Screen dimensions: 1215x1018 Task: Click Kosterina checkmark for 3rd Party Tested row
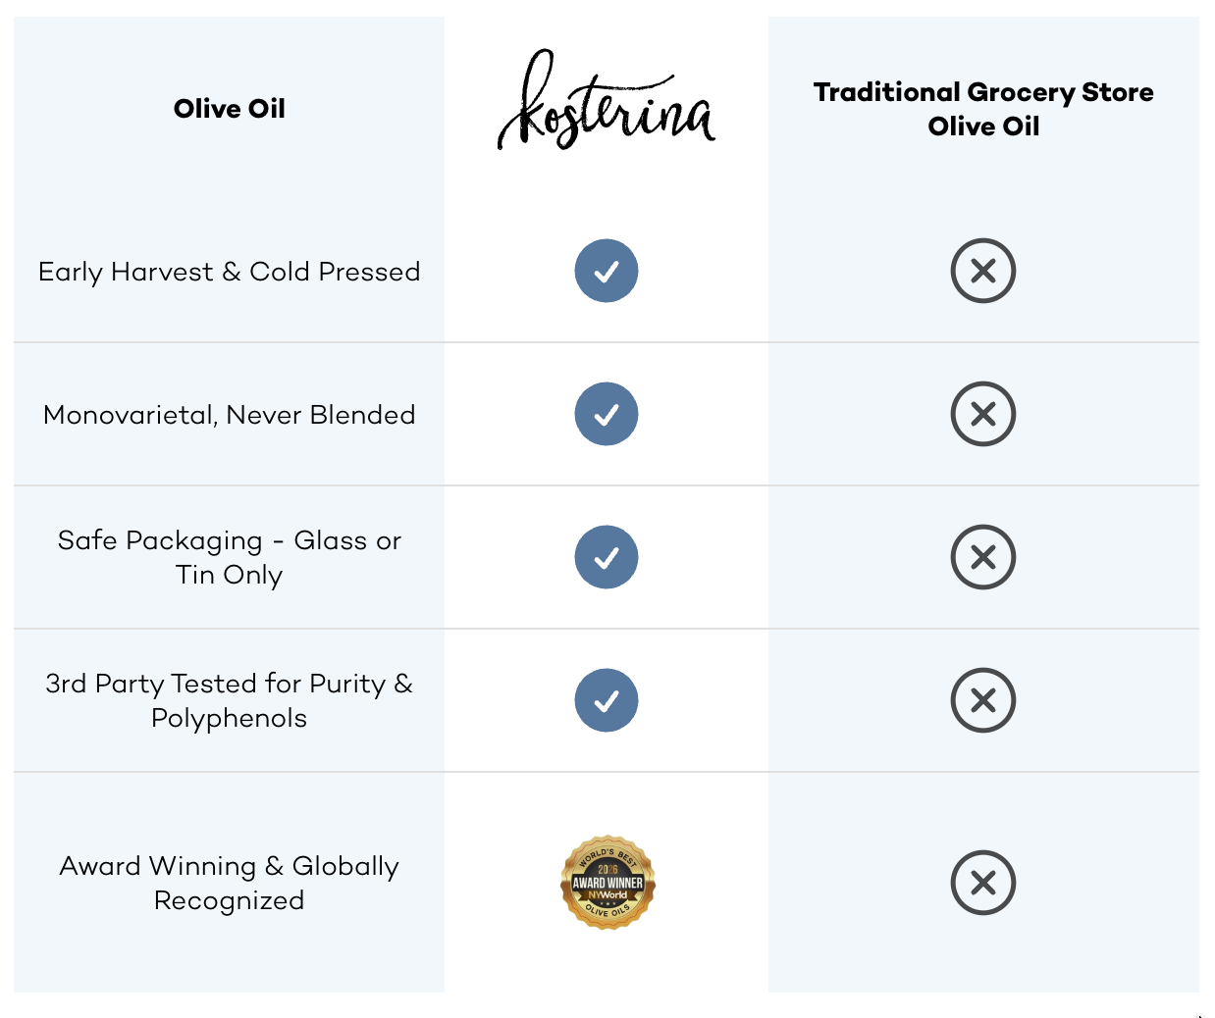point(607,700)
